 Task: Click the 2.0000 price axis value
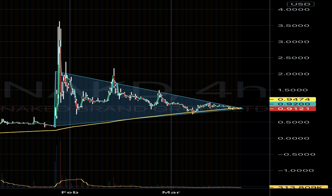click(x=294, y=74)
